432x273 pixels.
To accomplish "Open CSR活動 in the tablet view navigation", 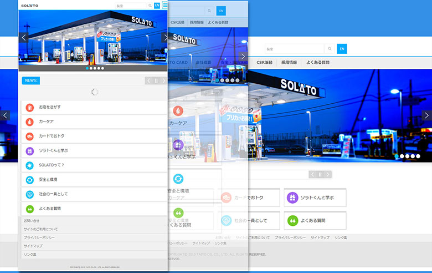I will tap(177, 22).
